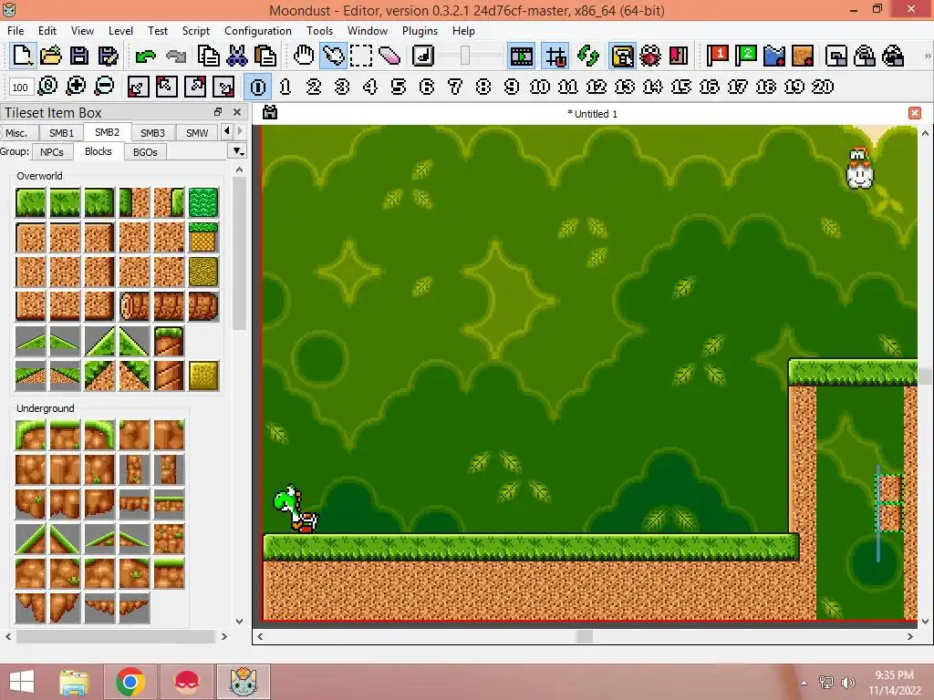This screenshot has height=700, width=934.
Task: Zoom in with the plus magnifier
Action: [x=76, y=87]
